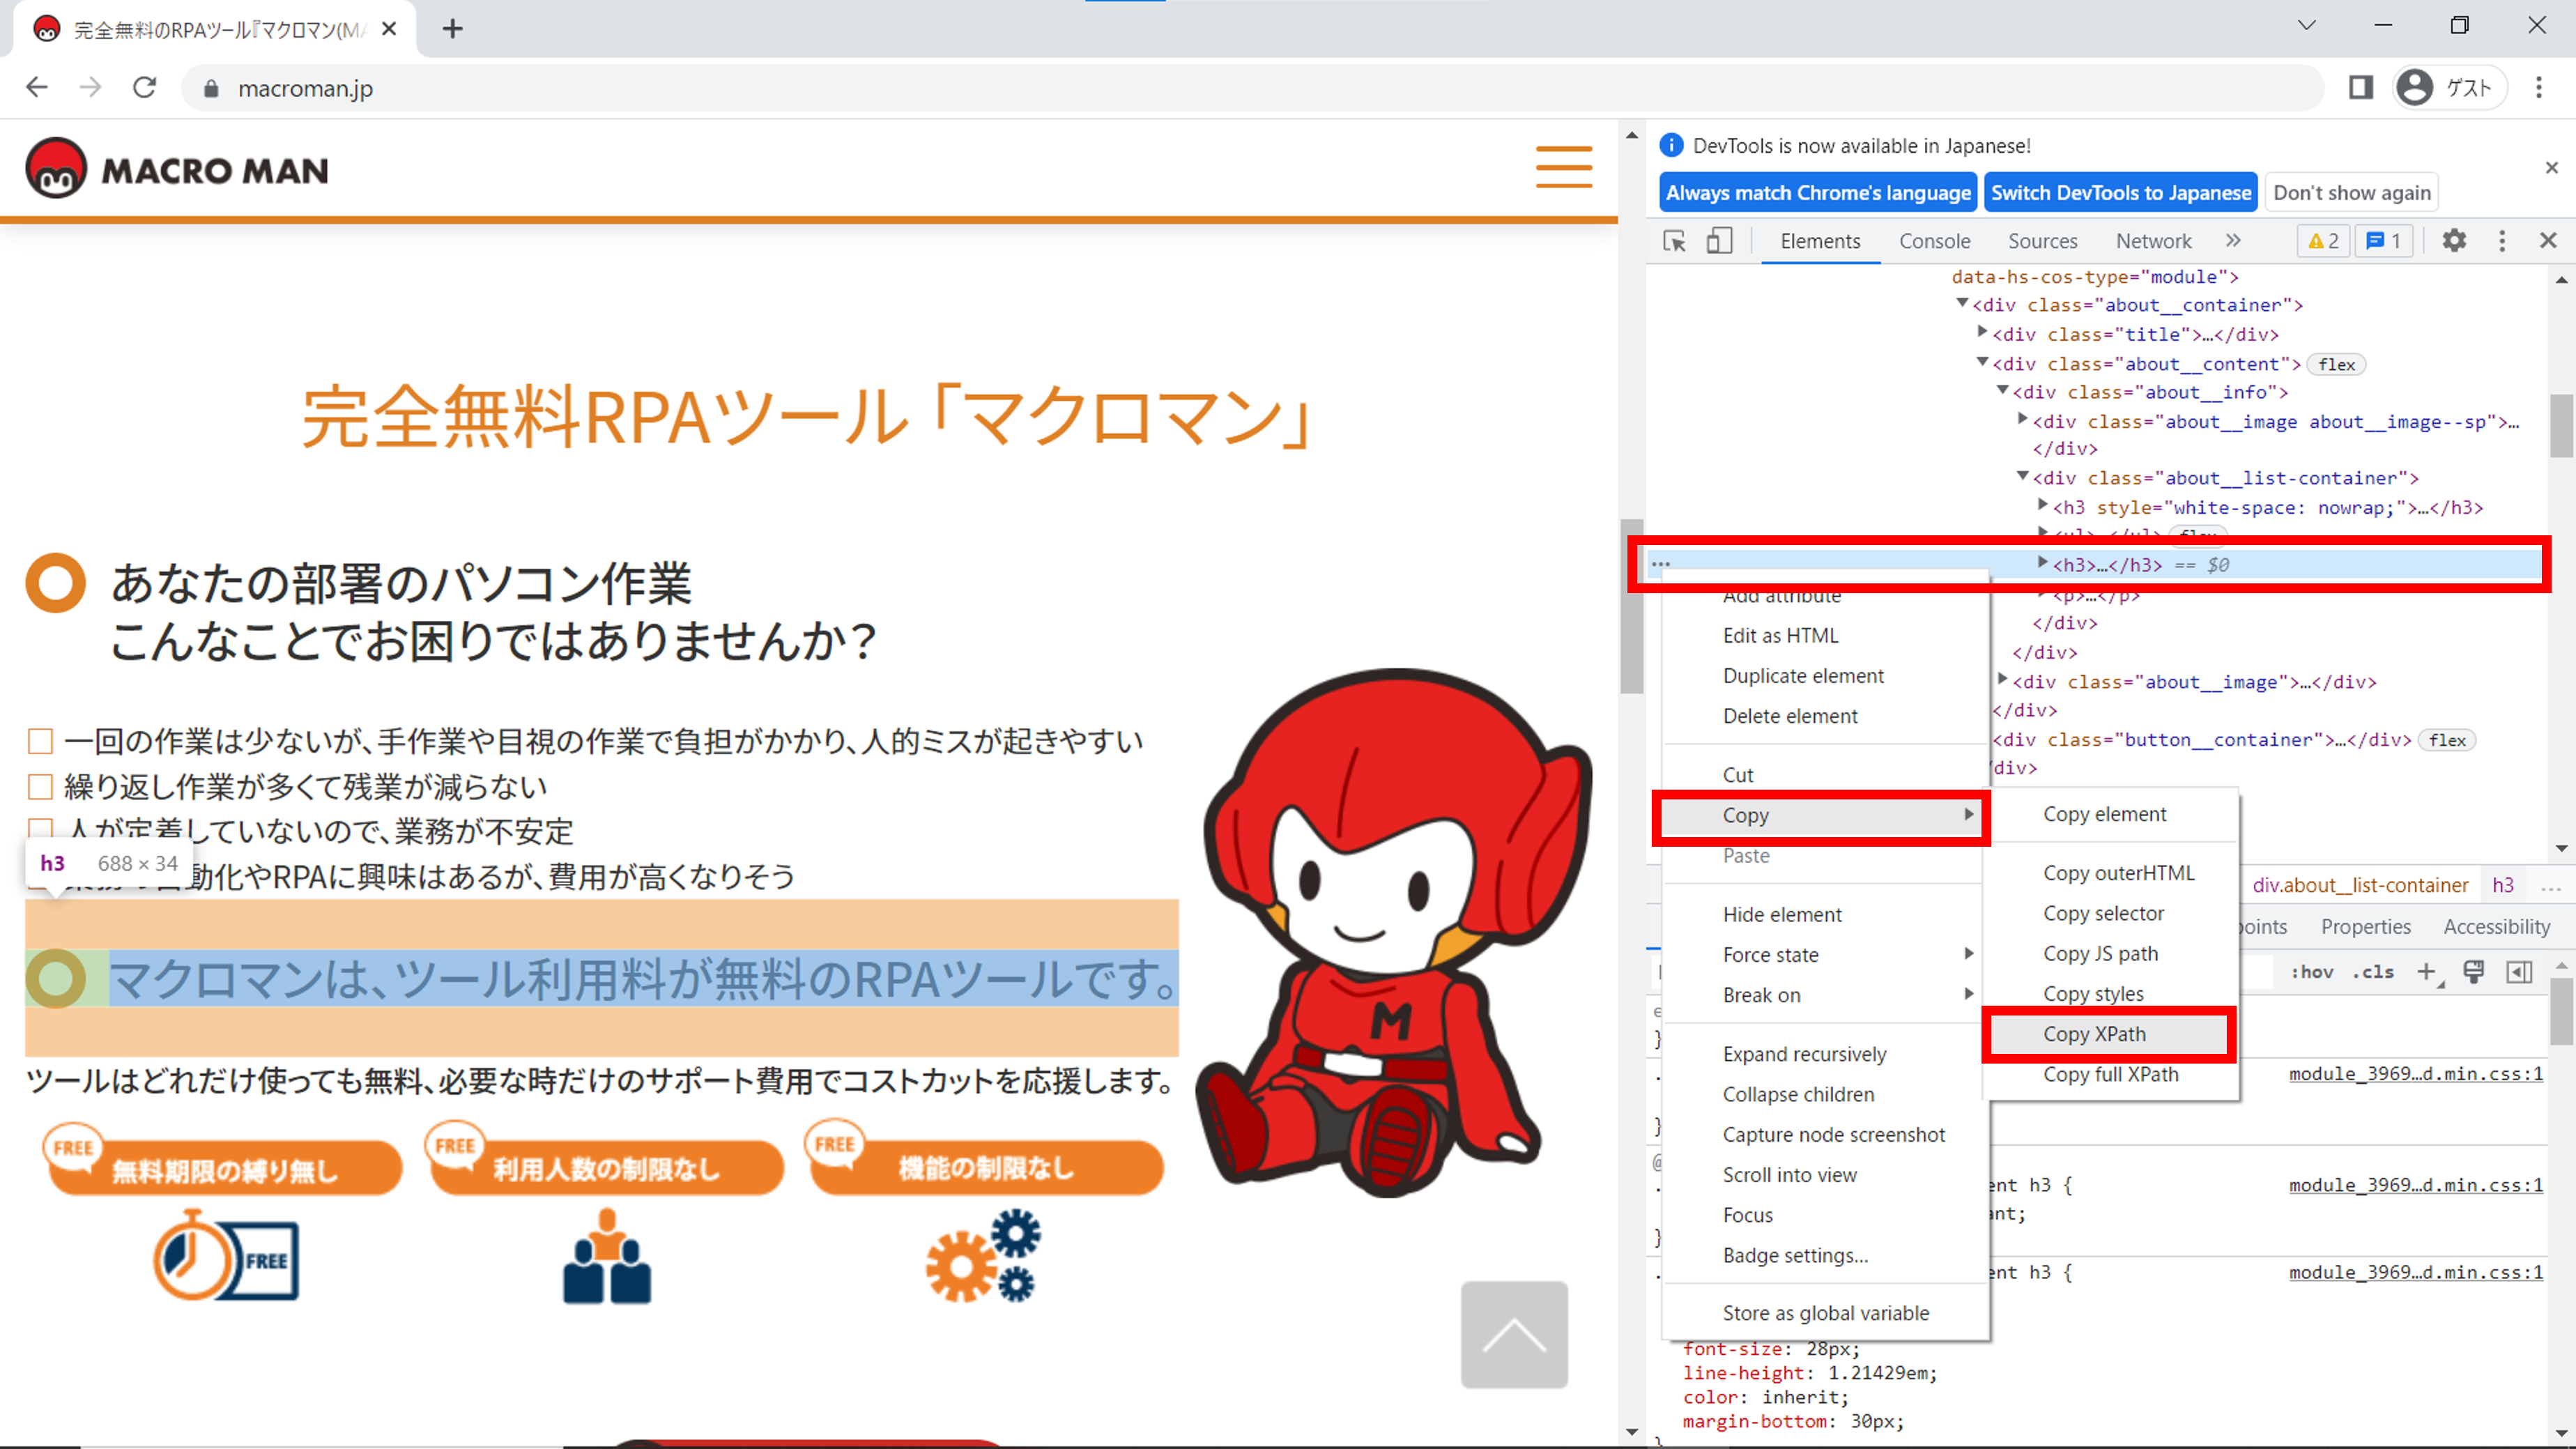Collapse the about__content div node

point(1982,362)
